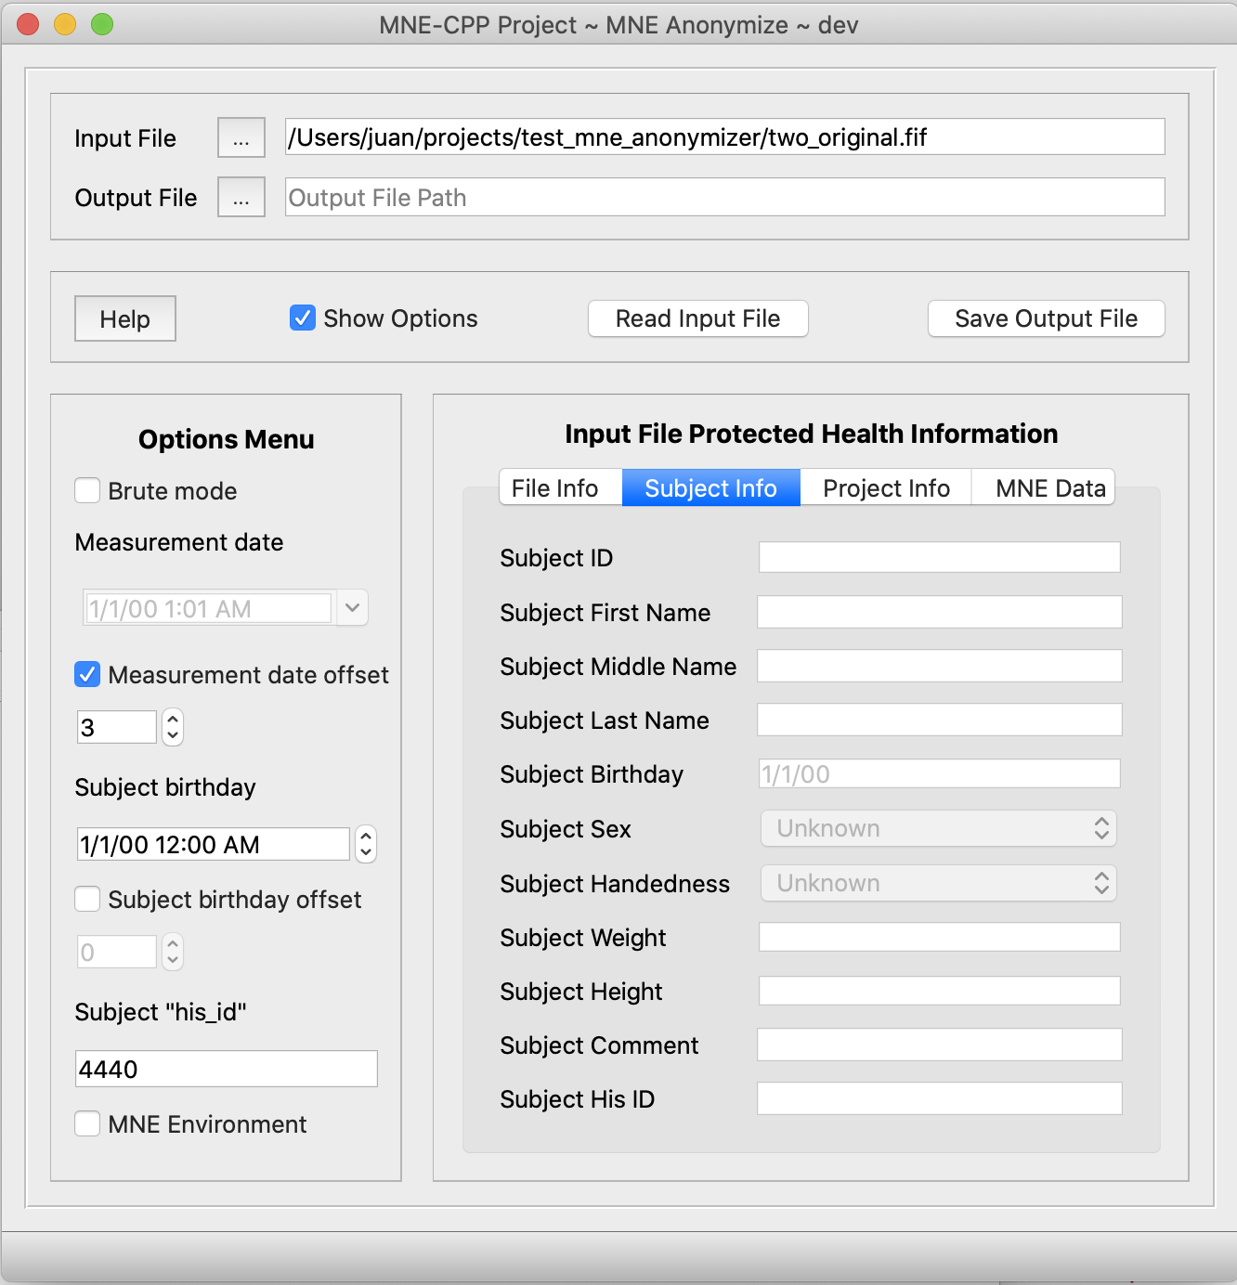Click the Output File Path field

724,198
